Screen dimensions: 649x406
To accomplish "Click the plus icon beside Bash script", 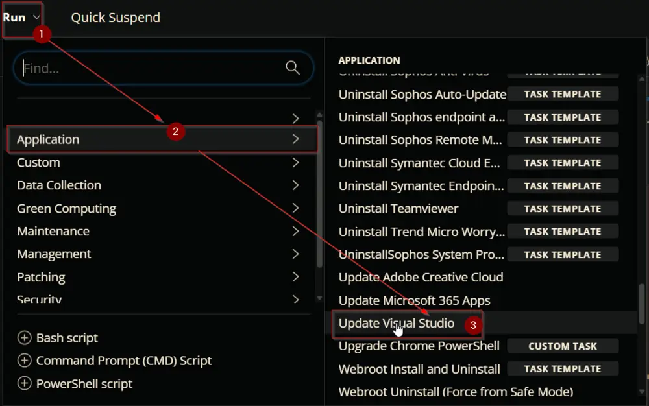I will 25,338.
